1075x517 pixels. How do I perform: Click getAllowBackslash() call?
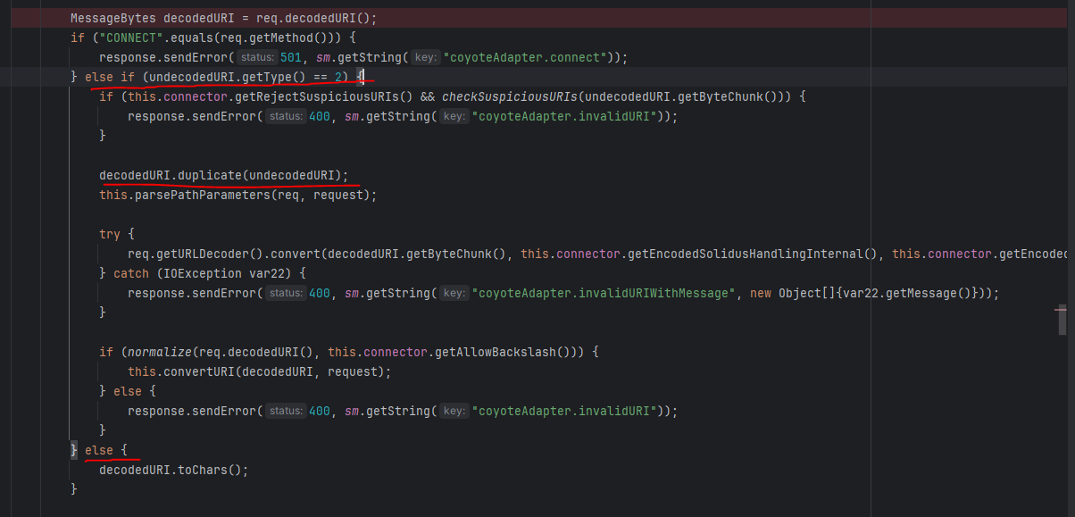pyautogui.click(x=504, y=352)
